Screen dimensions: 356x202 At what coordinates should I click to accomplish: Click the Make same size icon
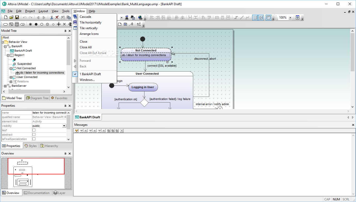click(x=228, y=18)
